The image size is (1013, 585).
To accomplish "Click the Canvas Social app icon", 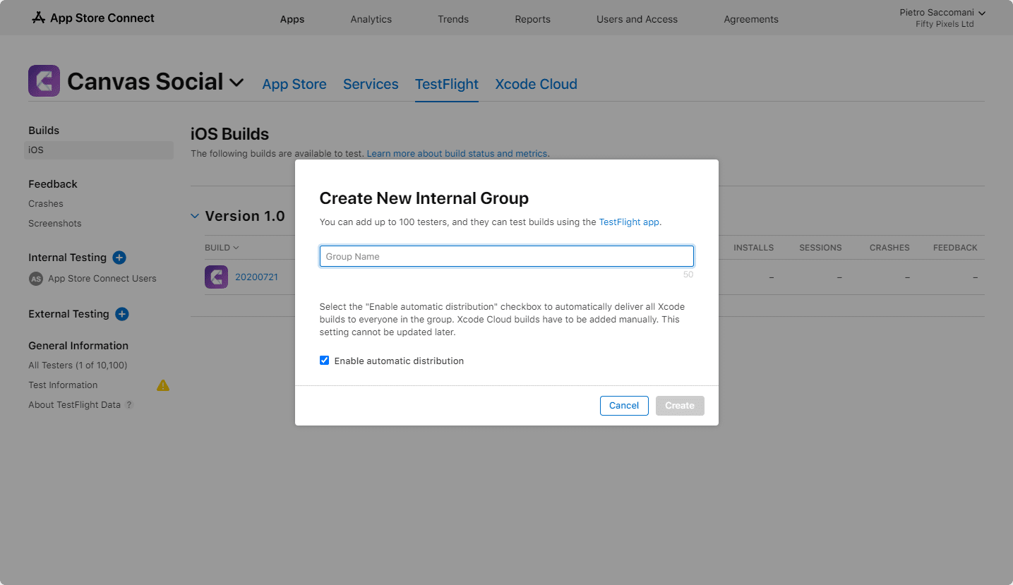I will point(44,80).
